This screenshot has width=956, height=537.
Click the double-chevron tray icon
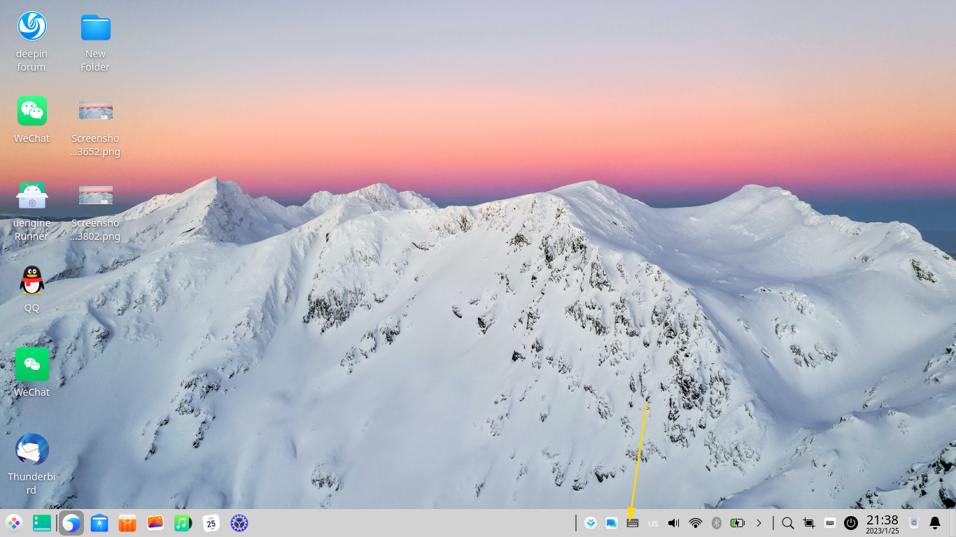[x=591, y=523]
